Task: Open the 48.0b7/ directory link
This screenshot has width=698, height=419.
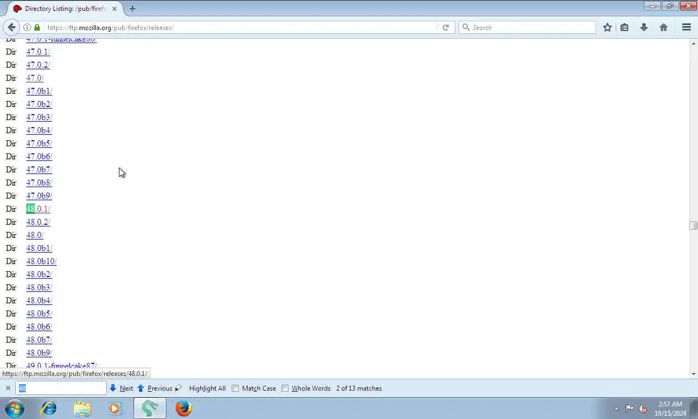Action: coord(39,340)
